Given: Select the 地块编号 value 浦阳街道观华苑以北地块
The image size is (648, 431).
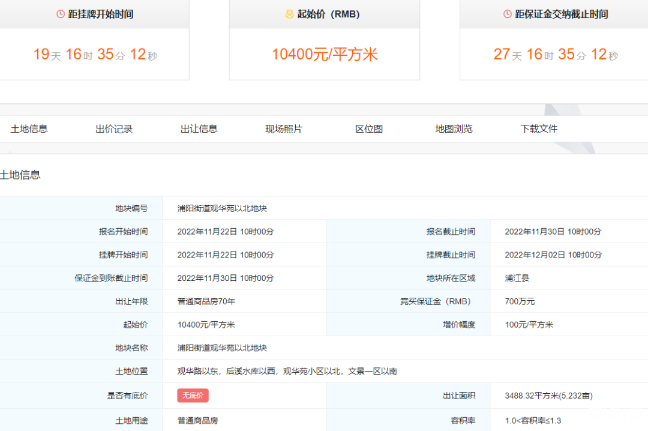Looking at the screenshot, I should [223, 208].
